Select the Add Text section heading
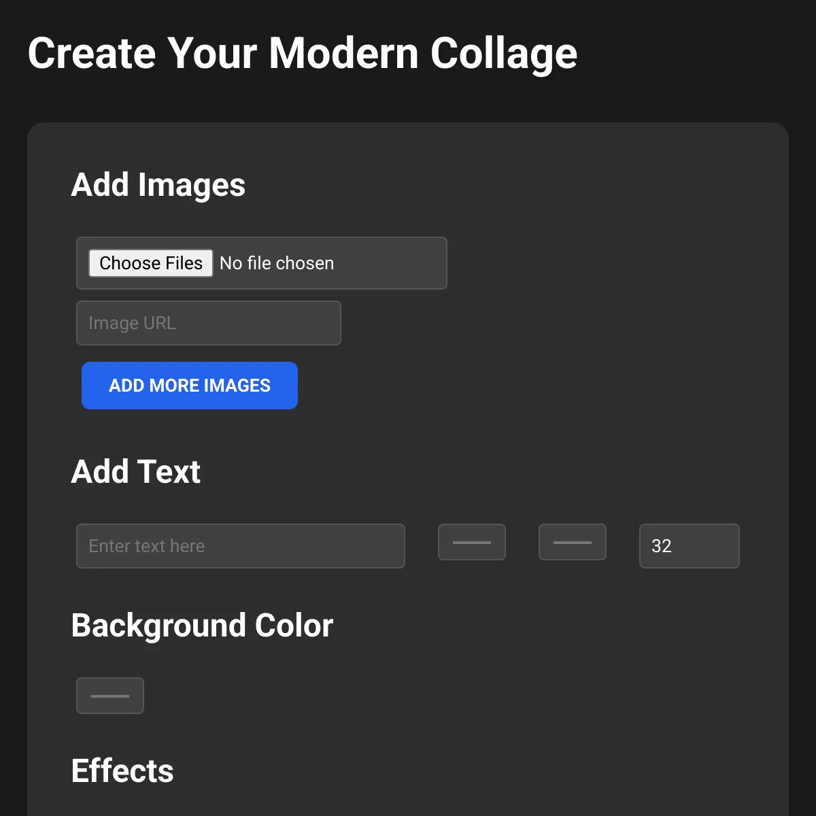Viewport: 816px width, 816px height. coord(136,472)
